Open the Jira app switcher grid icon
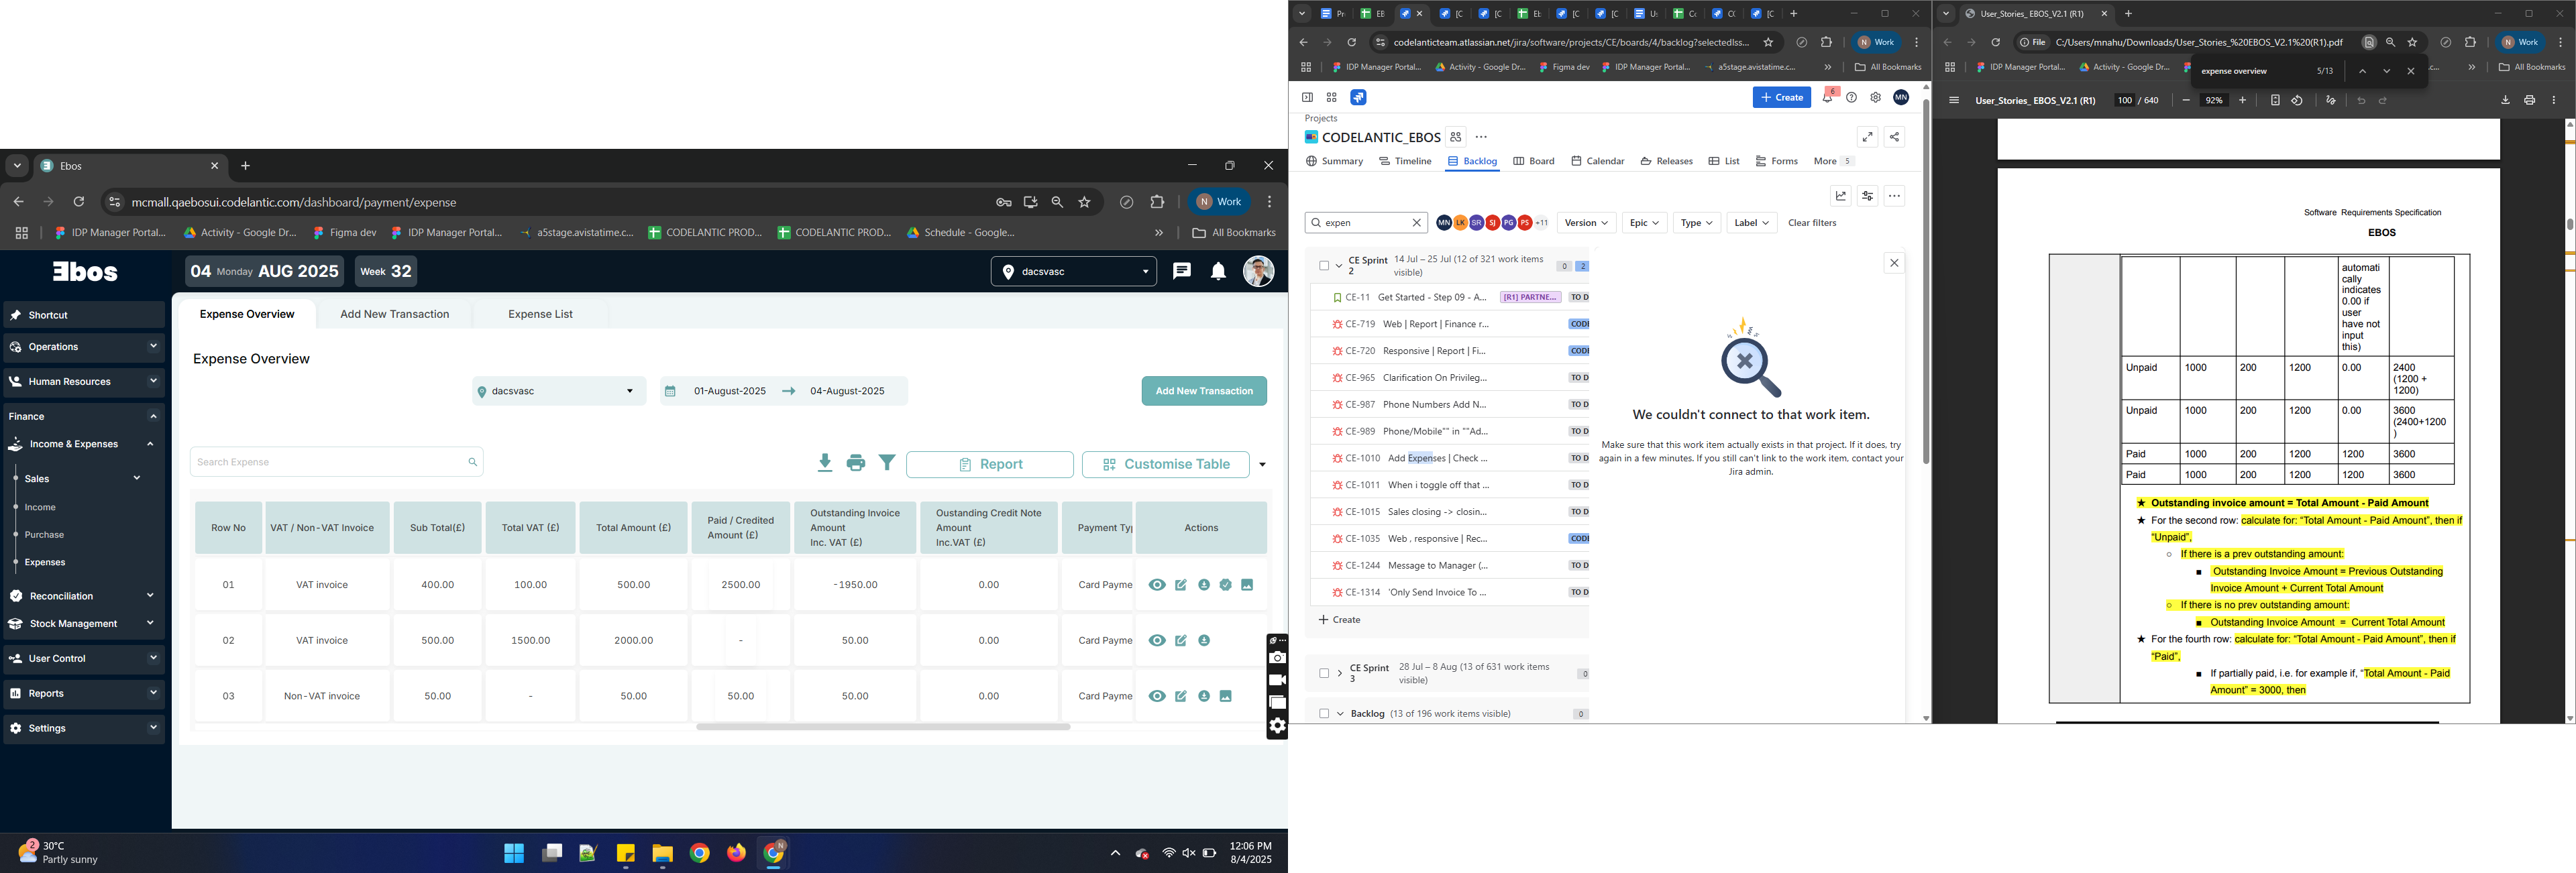 [x=1331, y=97]
